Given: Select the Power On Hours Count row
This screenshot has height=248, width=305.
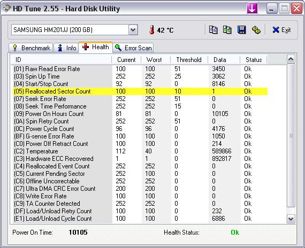Looking at the screenshot, I should click(x=140, y=114).
